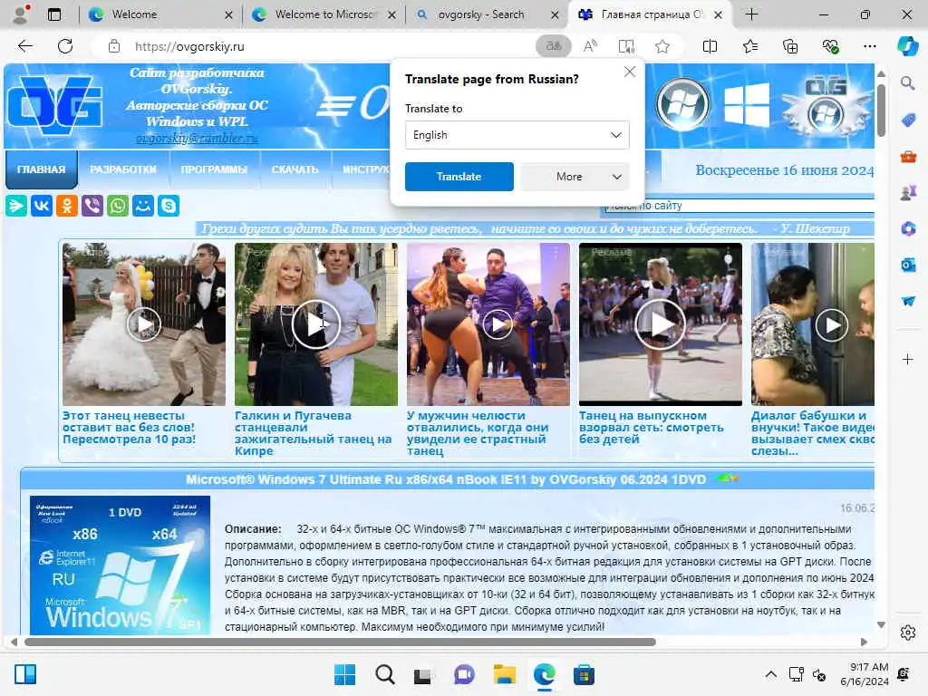This screenshot has height=696, width=928.
Task: Refresh the current page
Action: [x=65, y=46]
